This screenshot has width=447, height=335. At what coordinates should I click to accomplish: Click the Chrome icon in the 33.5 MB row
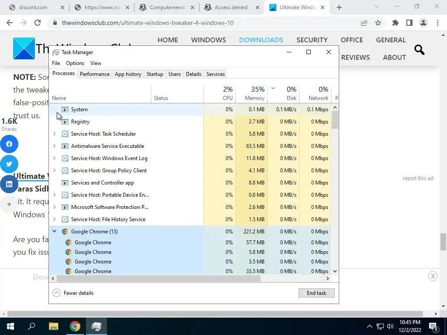pyautogui.click(x=69, y=271)
